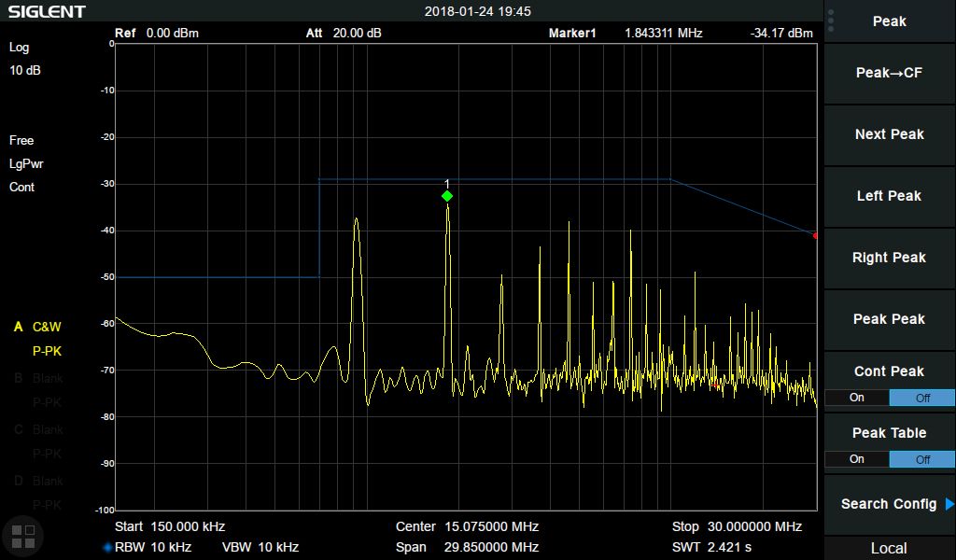Select the Peak→CF menu item
This screenshot has height=560, width=956.
click(x=889, y=73)
